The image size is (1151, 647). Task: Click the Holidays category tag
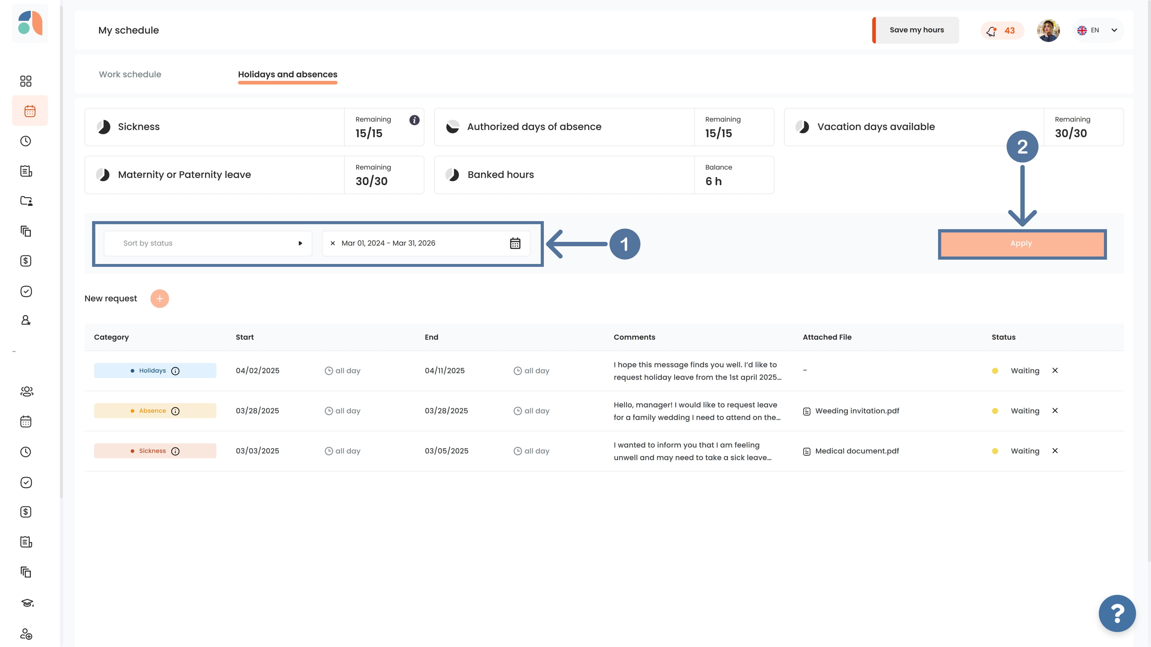coord(155,371)
